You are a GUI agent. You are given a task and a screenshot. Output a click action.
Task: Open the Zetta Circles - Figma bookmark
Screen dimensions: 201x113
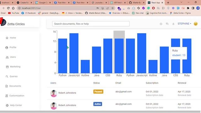click(x=180, y=13)
